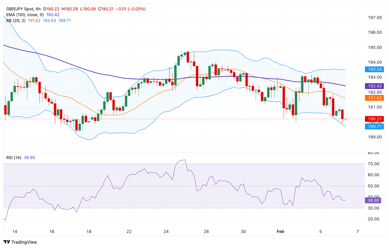Click the 70.00 RSI axis level
389x248 pixels.
[373, 164]
